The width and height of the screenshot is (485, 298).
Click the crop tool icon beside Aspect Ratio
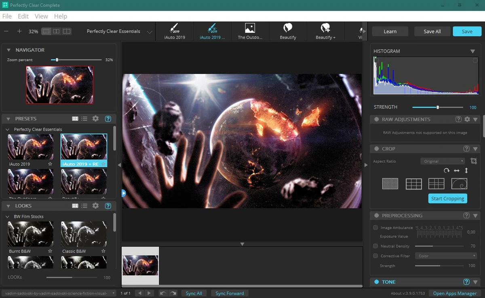tap(474, 161)
